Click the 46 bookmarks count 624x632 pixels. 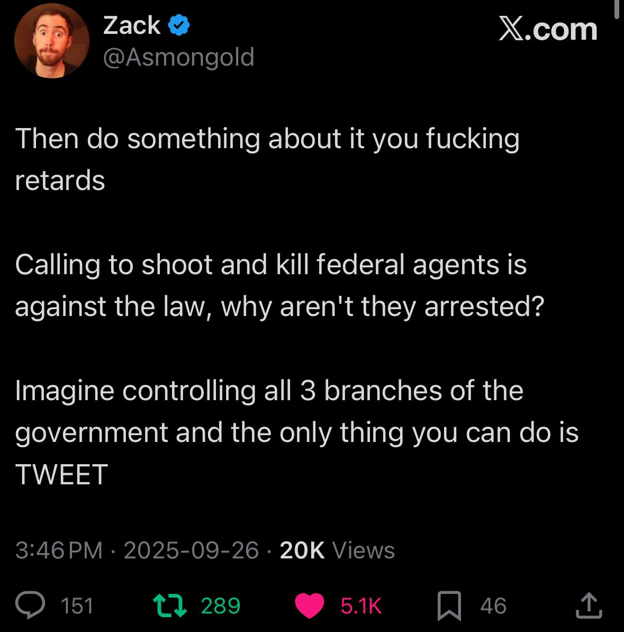(x=493, y=606)
